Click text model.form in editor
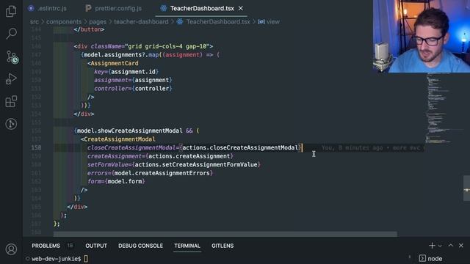Screen dimensions: 470x264 [125, 181]
